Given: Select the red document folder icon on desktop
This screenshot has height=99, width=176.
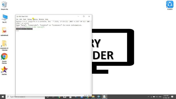Looking at the screenshot, I should point(4,32).
